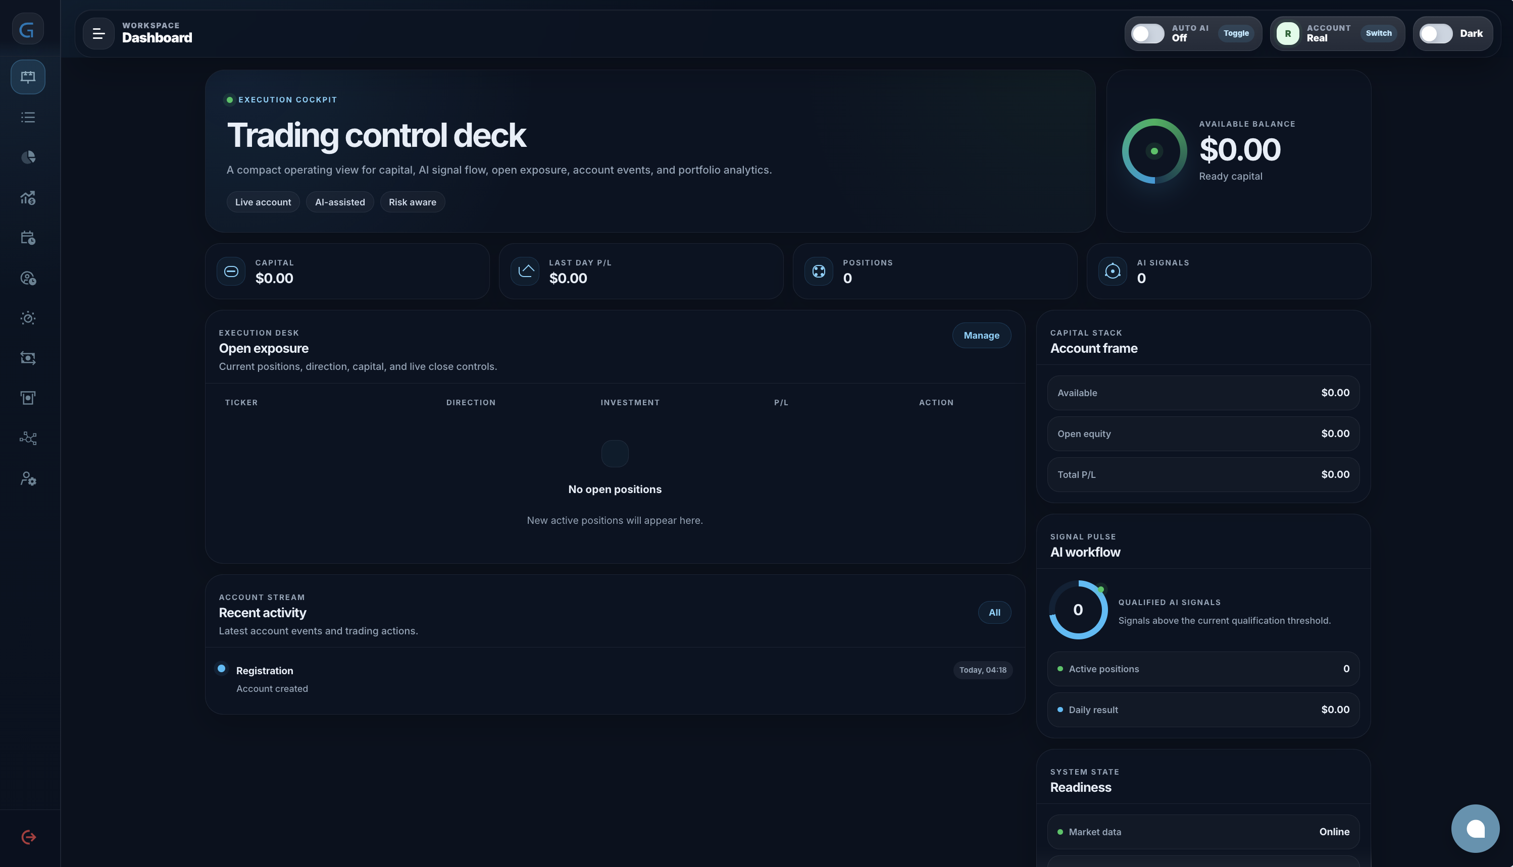Click the blue dot beside Daily result

(x=1060, y=709)
